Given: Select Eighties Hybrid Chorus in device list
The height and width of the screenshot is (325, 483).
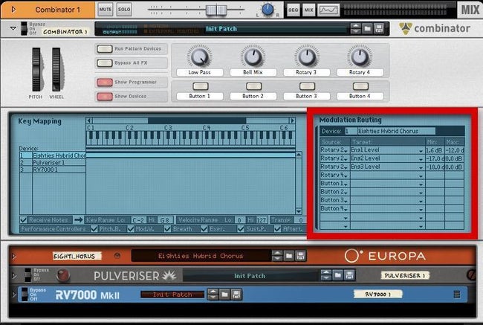Looking at the screenshot, I should [52, 155].
